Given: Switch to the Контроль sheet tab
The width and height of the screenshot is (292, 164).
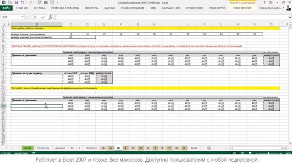Looking at the screenshot, I should click(43, 148).
